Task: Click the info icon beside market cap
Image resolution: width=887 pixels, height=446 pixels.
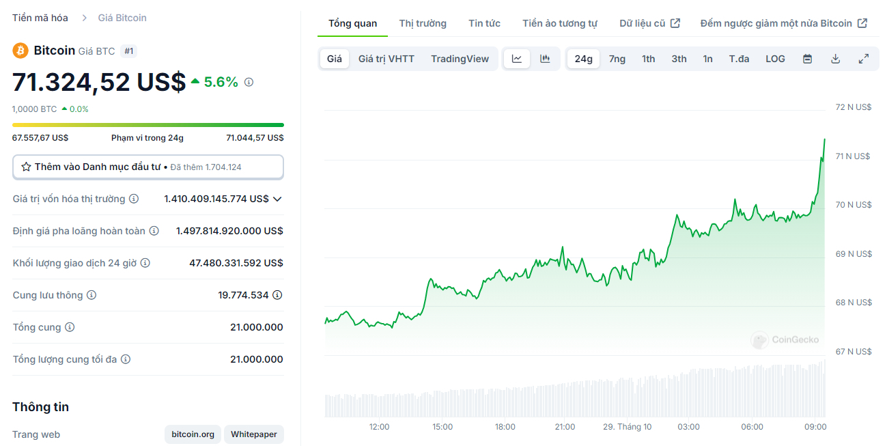Action: tap(134, 199)
